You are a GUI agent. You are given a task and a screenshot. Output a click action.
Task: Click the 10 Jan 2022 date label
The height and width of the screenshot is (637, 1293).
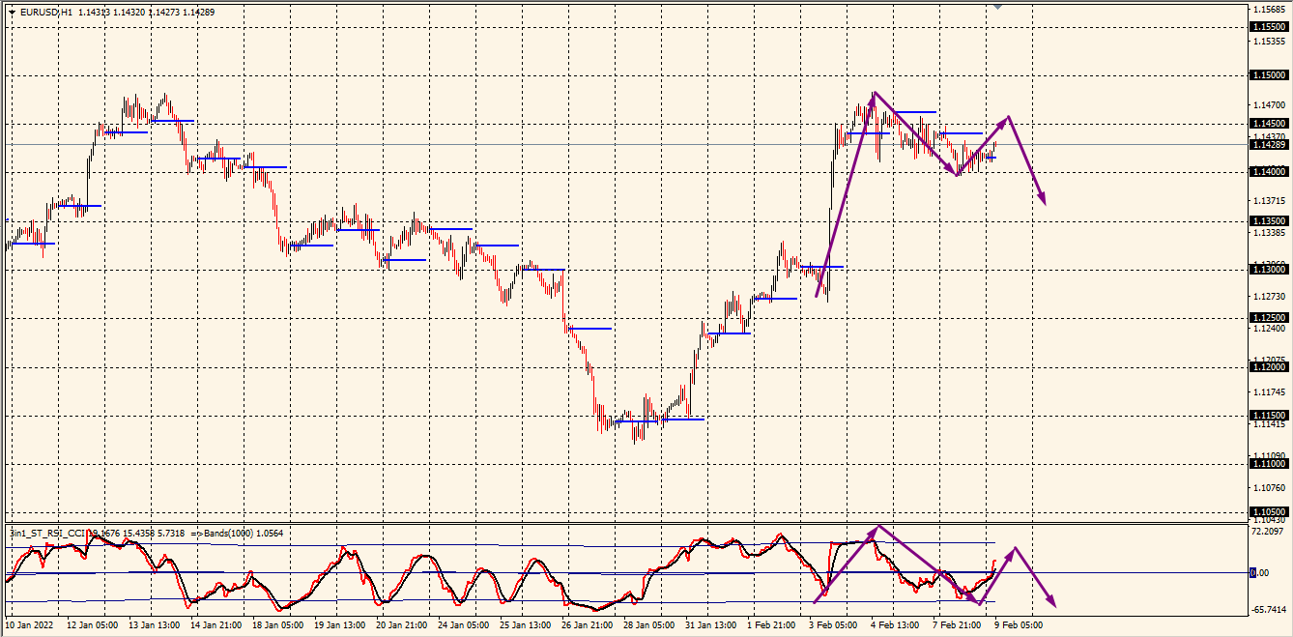(32, 625)
